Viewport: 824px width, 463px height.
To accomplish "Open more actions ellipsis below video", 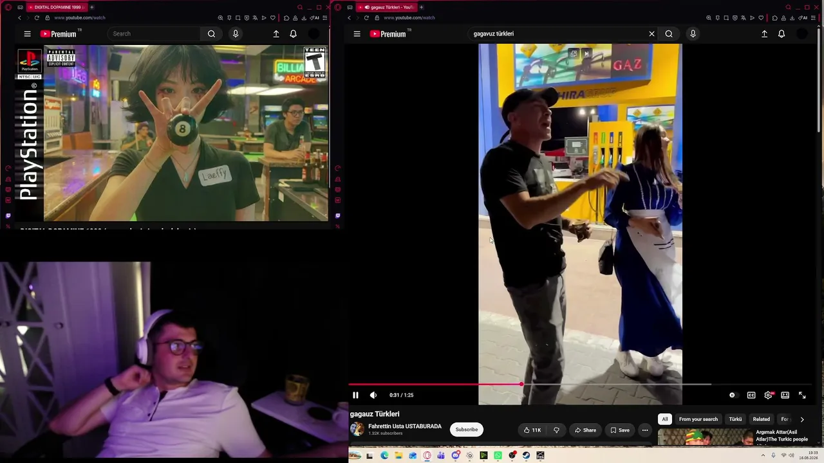I will click(645, 430).
